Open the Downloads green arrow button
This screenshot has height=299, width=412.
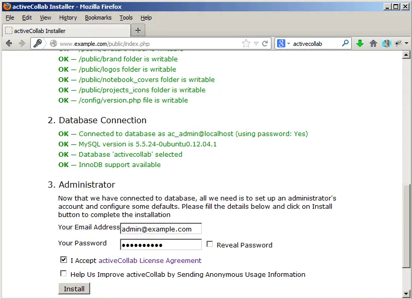(x=360, y=43)
